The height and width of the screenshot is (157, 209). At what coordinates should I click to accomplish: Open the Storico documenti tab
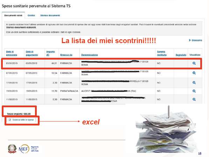50,15
